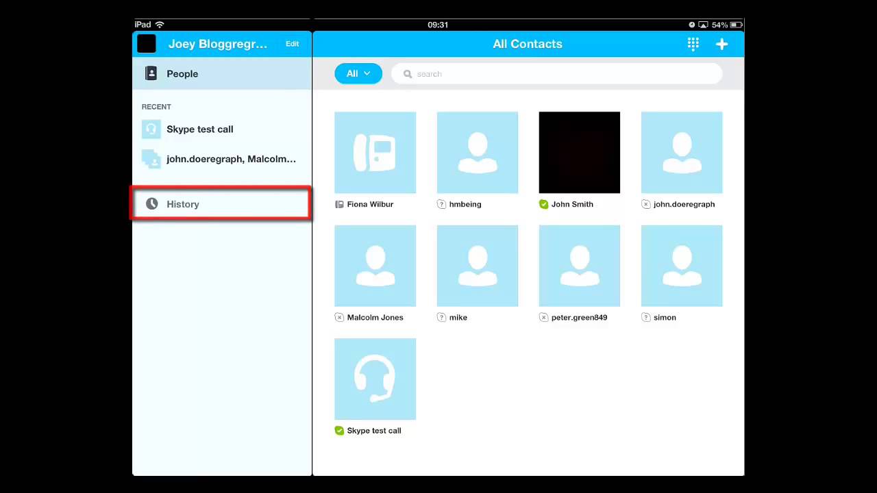Tap Joey Bloggregr profile name
877x493 pixels.
click(218, 44)
